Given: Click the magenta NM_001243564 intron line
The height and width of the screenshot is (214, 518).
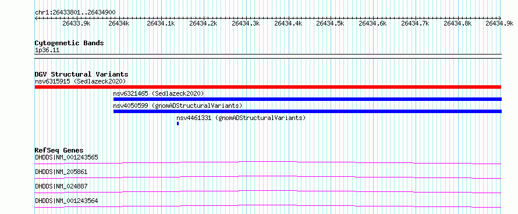Looking at the screenshot, I should click(x=268, y=205).
